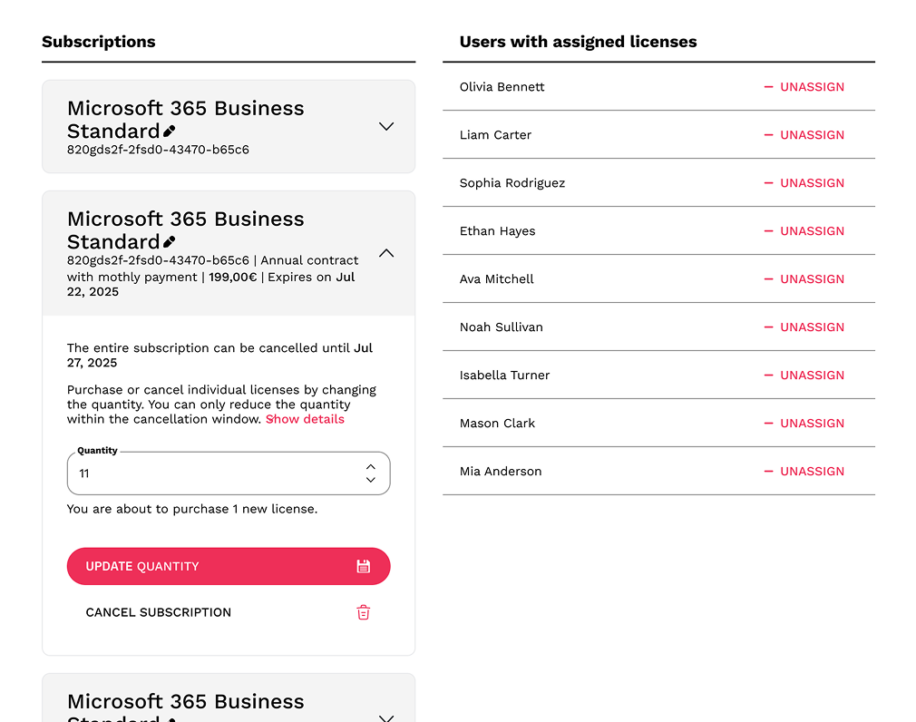Remove license from Ethan Hayes
The width and height of the screenshot is (916, 722).
point(804,231)
